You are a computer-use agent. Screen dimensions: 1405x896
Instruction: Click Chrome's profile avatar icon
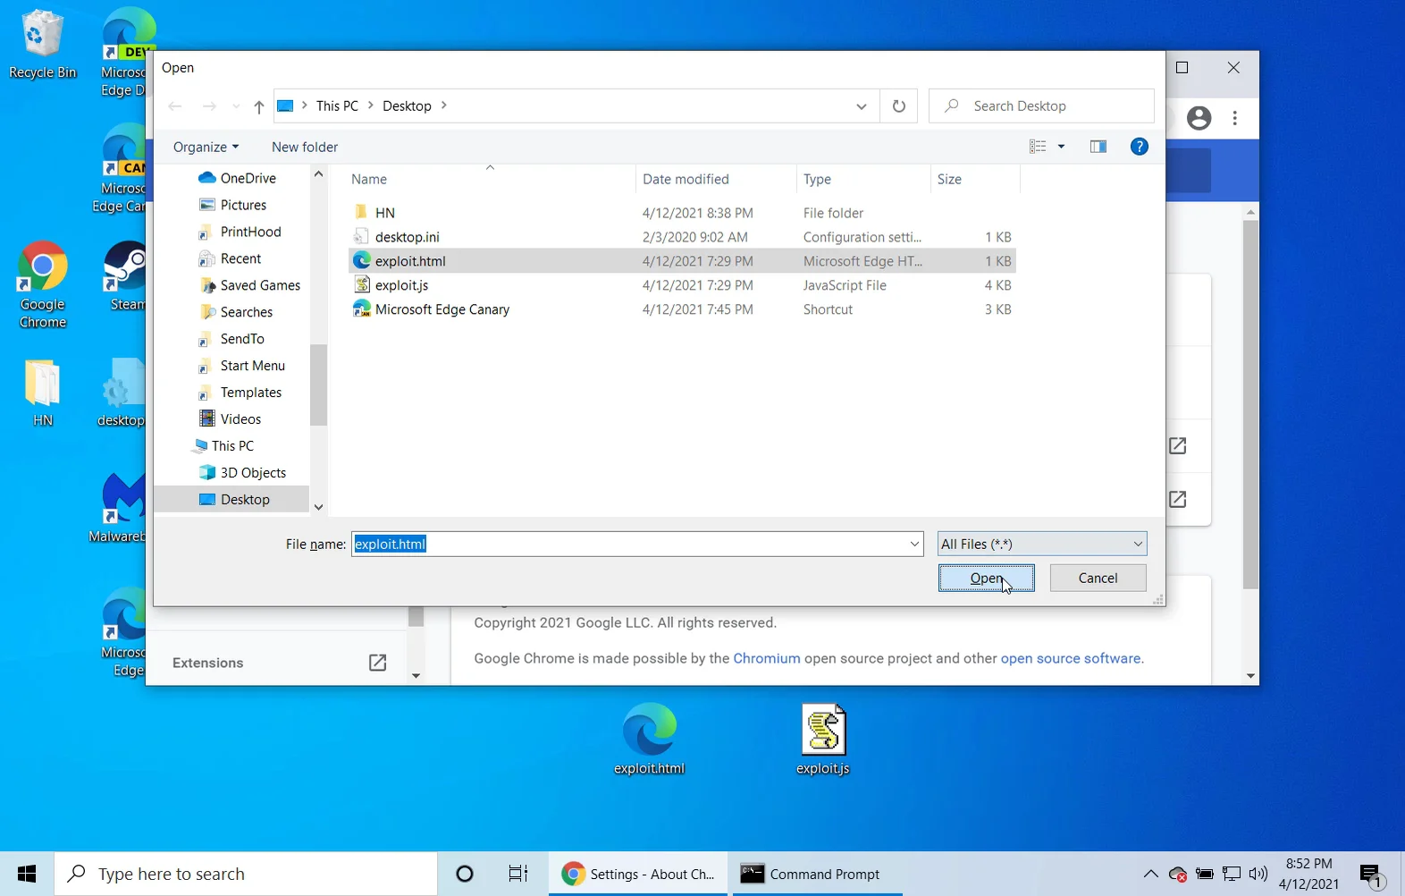click(x=1199, y=118)
